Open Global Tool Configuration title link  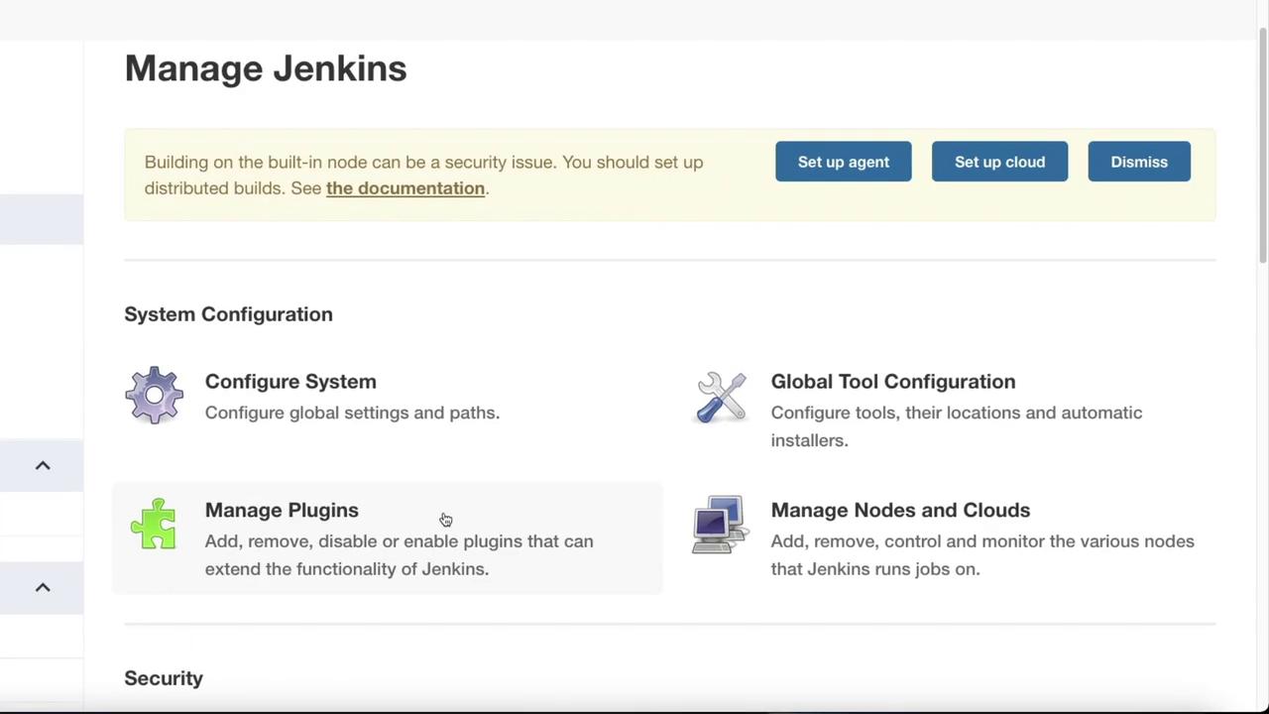[x=893, y=382]
